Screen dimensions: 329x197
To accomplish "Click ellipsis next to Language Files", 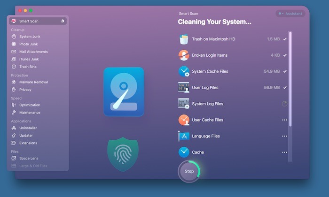I will click(284, 136).
